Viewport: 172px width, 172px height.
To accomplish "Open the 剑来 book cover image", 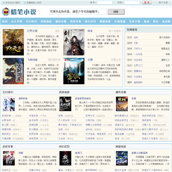I will (x=74, y=42).
